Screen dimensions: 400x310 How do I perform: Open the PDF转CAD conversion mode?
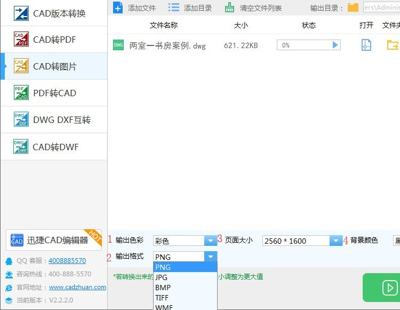point(54,93)
